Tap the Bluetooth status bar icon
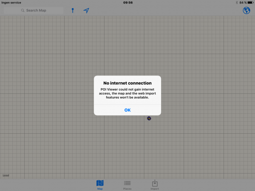 click(x=237, y=3)
